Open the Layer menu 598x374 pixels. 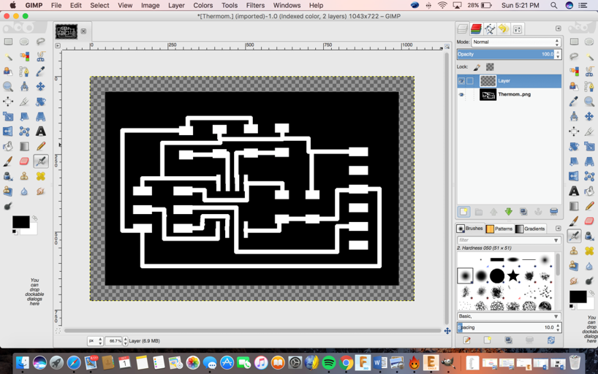[x=177, y=5]
